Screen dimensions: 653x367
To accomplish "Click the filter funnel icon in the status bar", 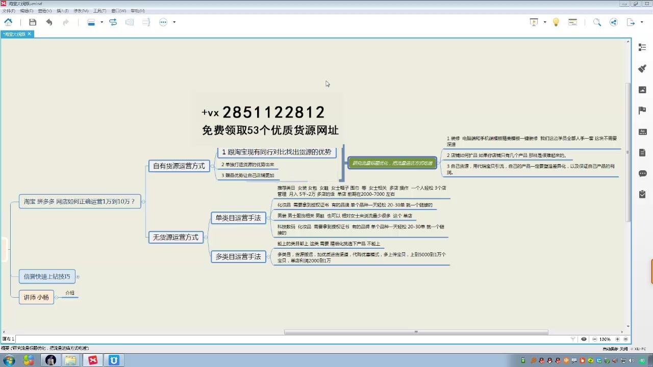I will point(573,339).
